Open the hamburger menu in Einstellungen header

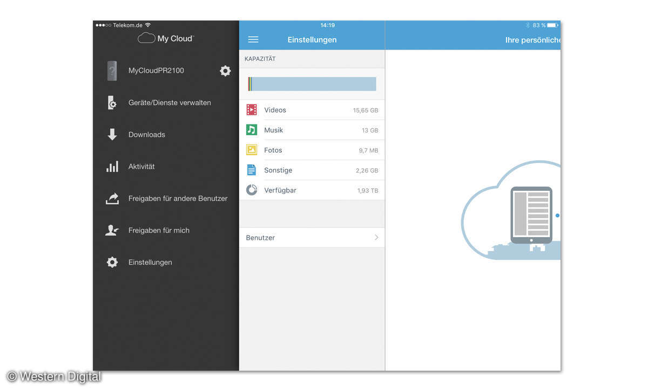point(253,40)
